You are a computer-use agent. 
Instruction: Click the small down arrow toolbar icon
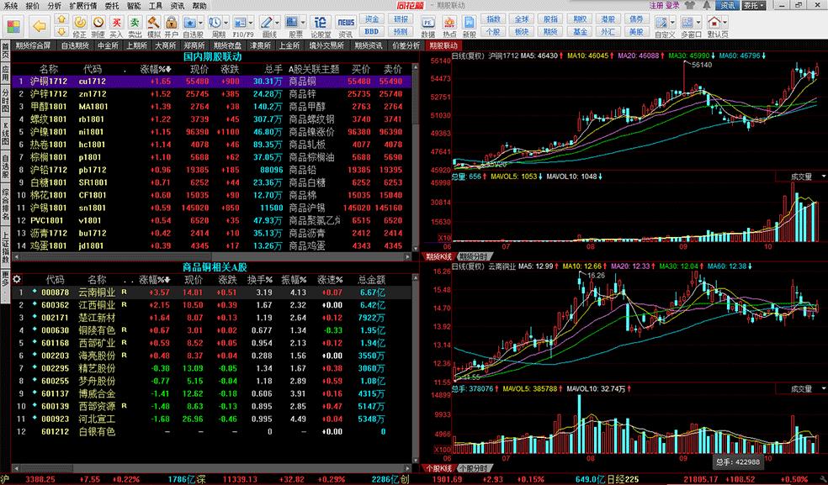[61, 31]
